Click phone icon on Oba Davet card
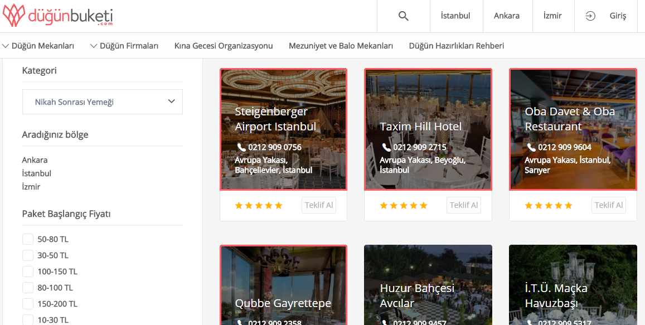Viewport: 645px width, 325px height. coord(531,147)
